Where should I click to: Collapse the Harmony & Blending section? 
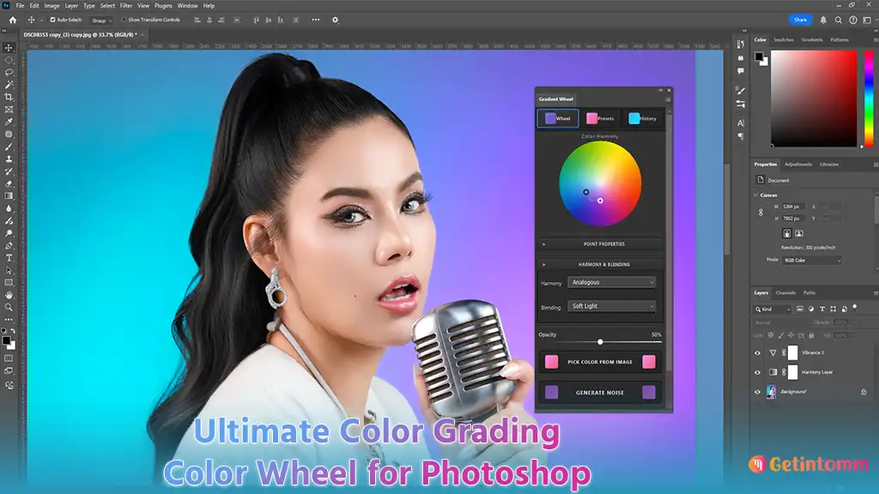[x=600, y=264]
